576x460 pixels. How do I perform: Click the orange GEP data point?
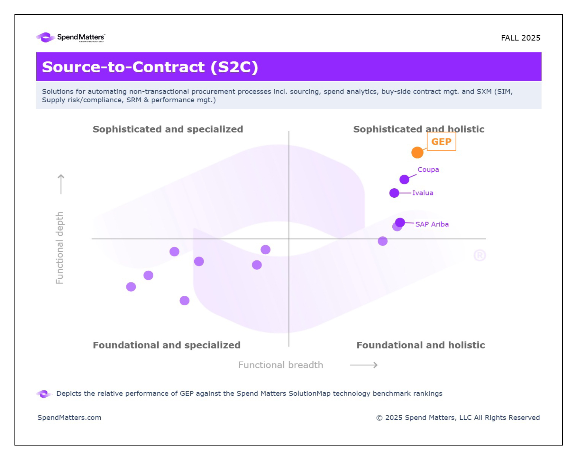[x=417, y=152]
